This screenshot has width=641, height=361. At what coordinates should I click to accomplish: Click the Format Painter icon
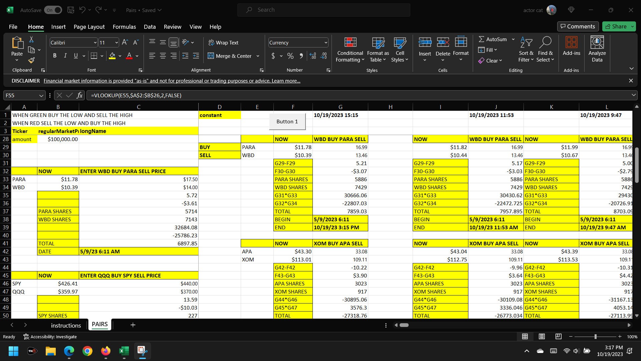[31, 61]
